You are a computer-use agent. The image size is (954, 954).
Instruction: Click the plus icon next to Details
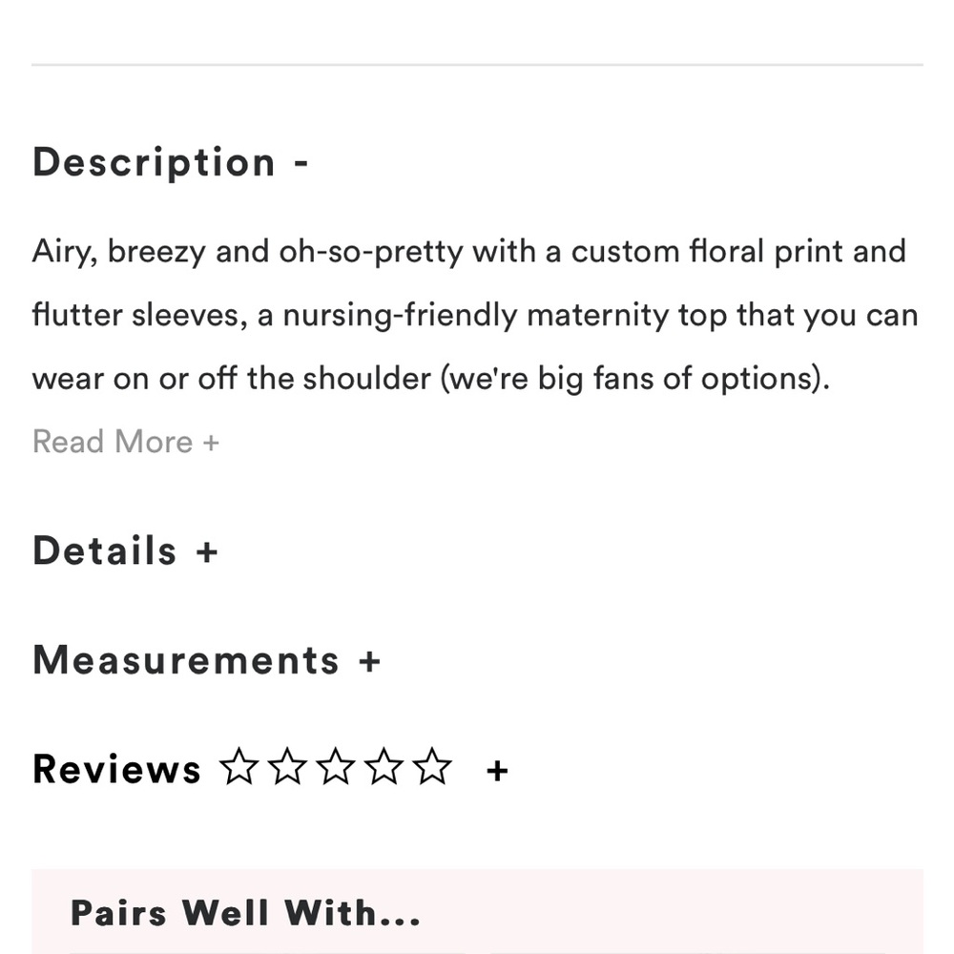(x=207, y=552)
